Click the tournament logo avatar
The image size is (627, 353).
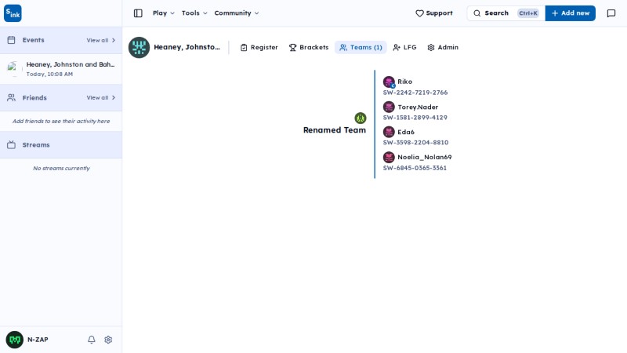[x=139, y=47]
